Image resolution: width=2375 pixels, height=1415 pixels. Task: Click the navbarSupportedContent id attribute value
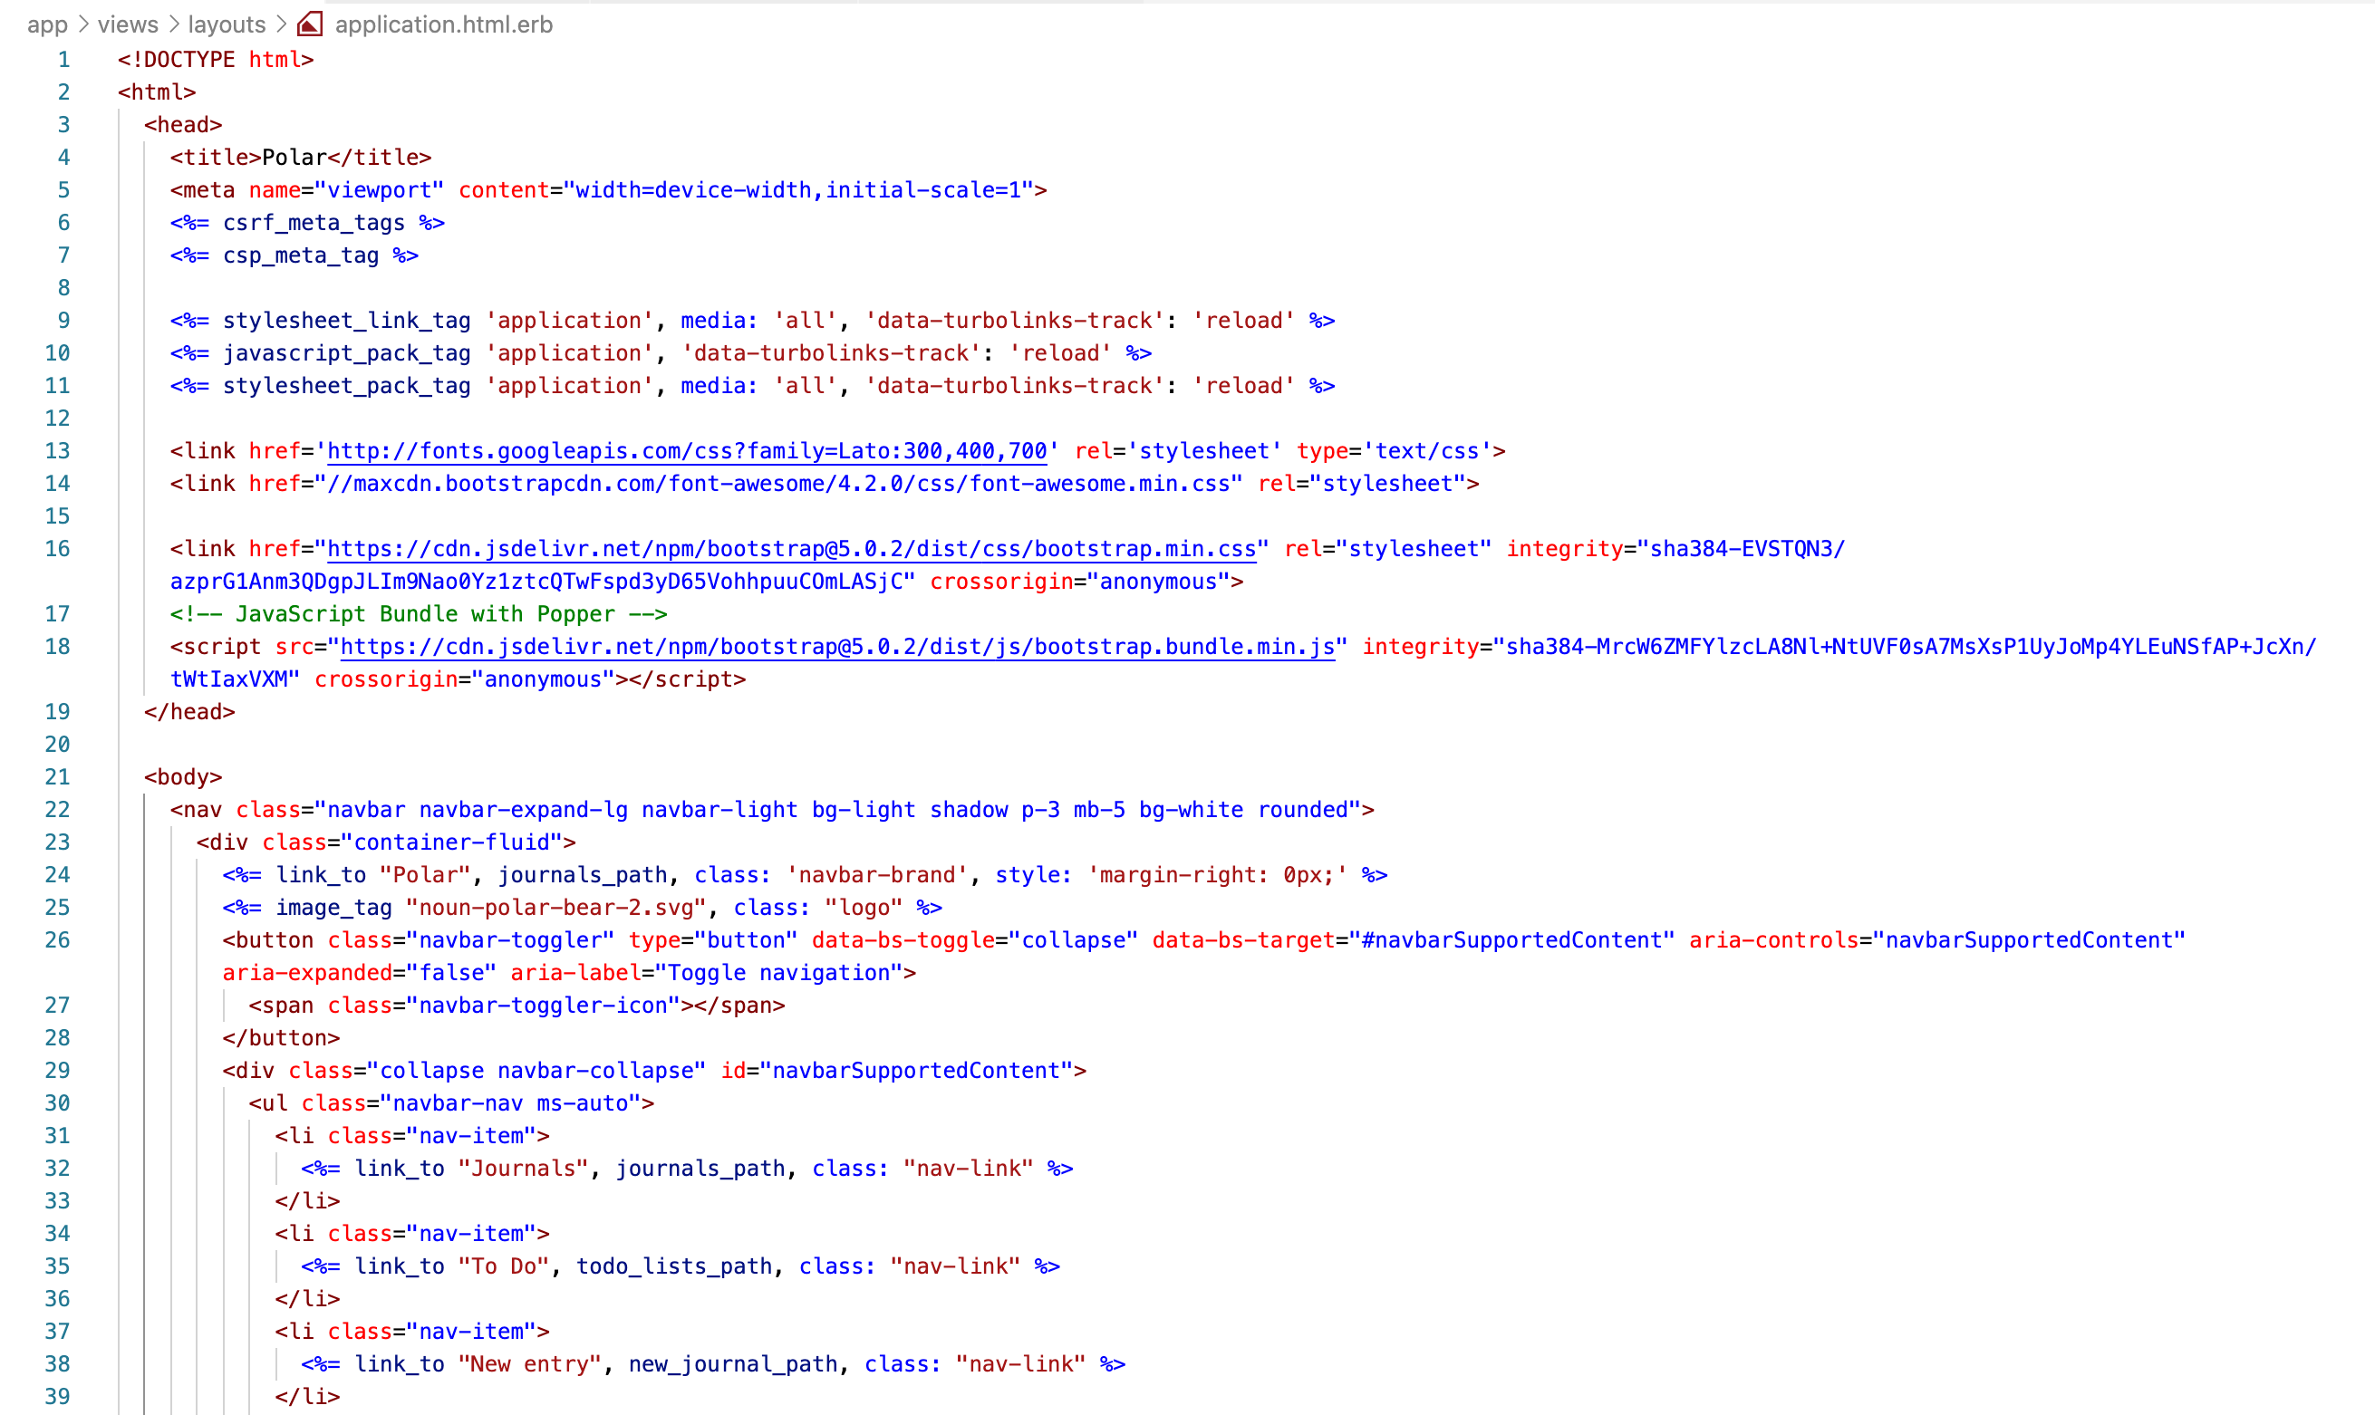click(921, 1070)
